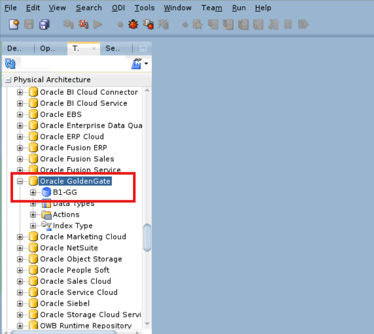
Task: Open the debugger with the bug icon
Action: pyautogui.click(x=133, y=24)
